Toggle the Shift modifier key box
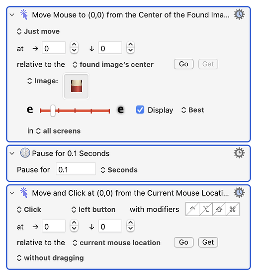Screen dimensions: 257x276 pyautogui.click(x=219, y=209)
